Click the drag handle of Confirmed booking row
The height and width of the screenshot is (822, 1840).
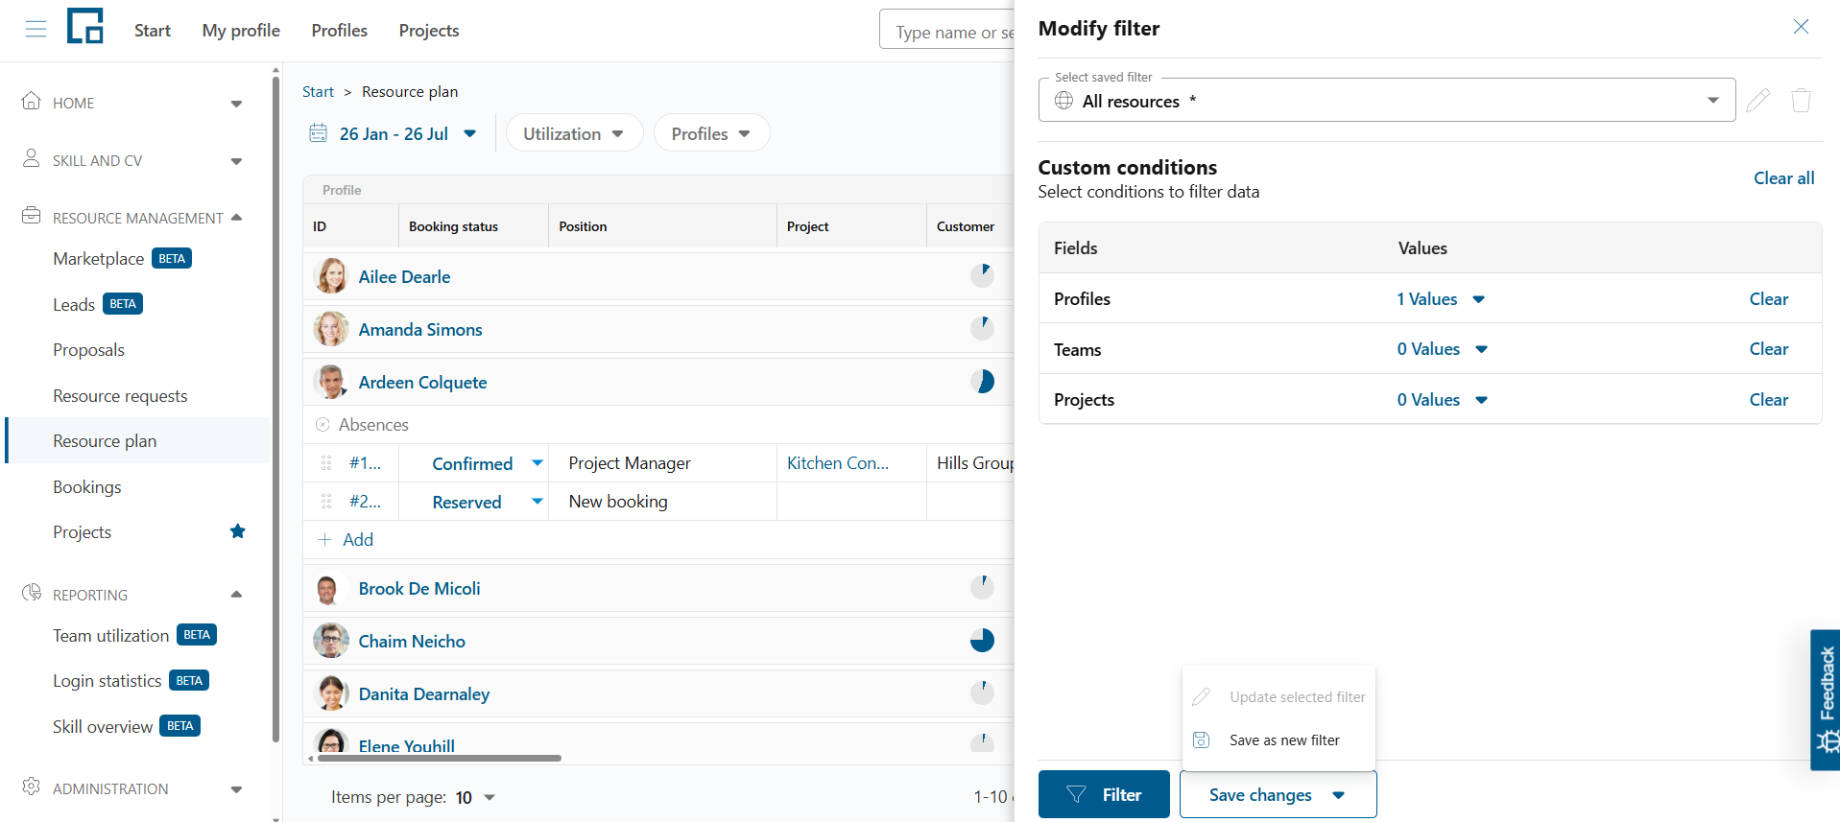click(x=326, y=463)
